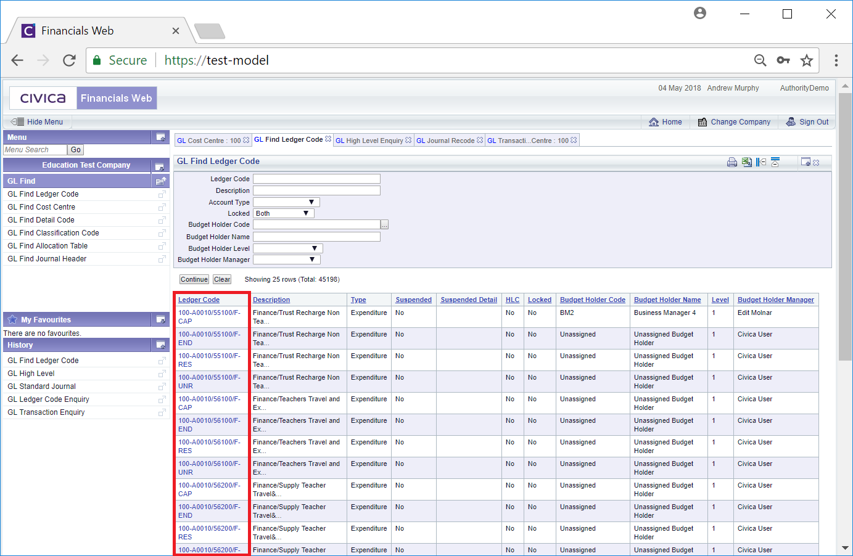Select the Financials Web browser tab

tap(99, 31)
